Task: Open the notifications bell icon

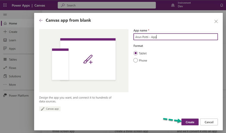Action: [x=221, y=5]
